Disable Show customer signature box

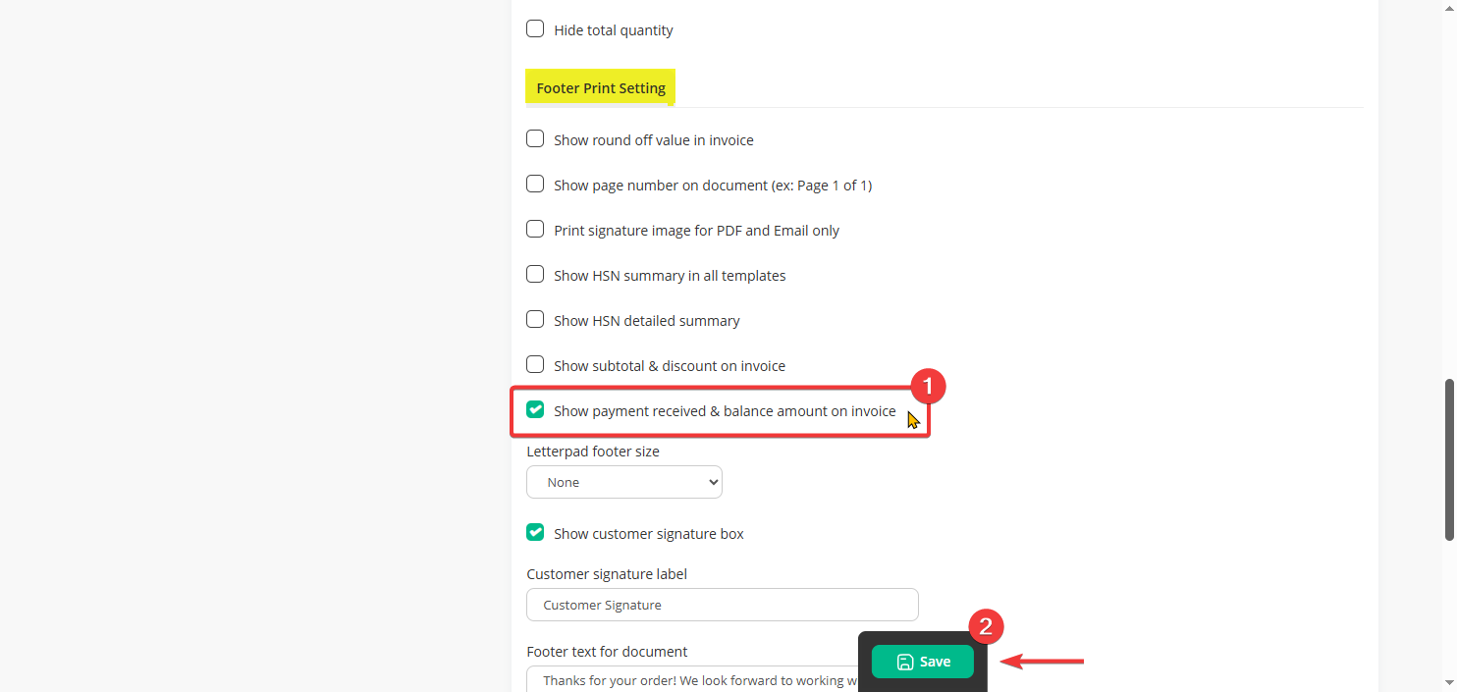[535, 533]
